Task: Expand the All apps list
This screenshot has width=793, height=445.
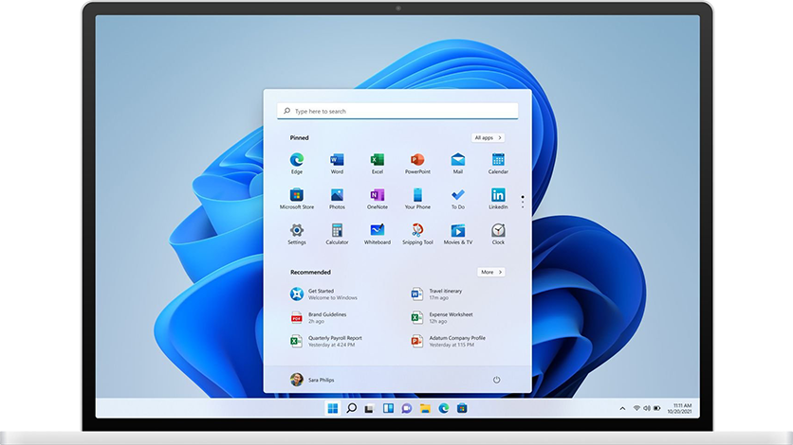Action: coord(488,137)
